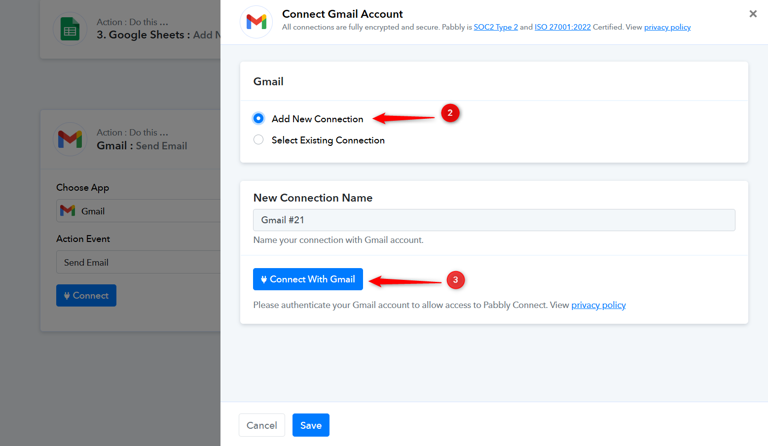768x446 pixels.
Task: Click the Gmail icon in Choose App field
Action: click(x=68, y=211)
